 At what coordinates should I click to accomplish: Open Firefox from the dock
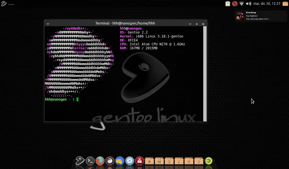pos(100,161)
